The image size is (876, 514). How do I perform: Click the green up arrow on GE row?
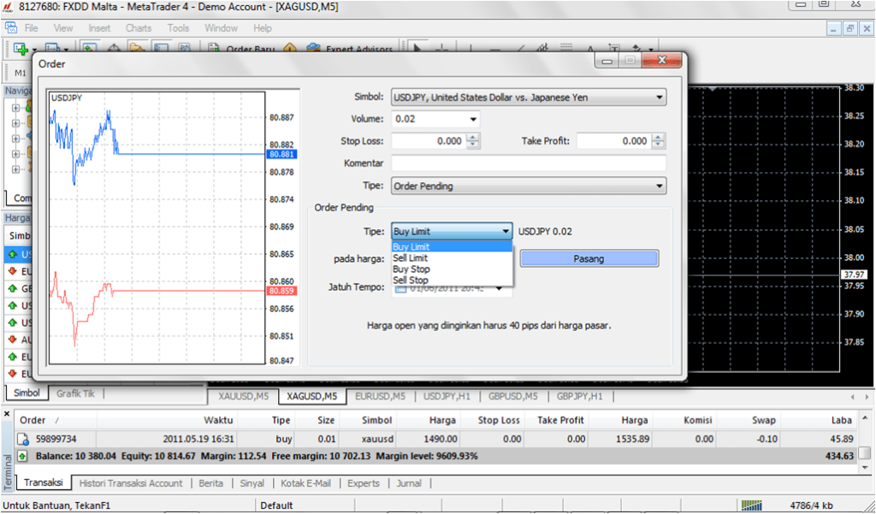pos(12,289)
